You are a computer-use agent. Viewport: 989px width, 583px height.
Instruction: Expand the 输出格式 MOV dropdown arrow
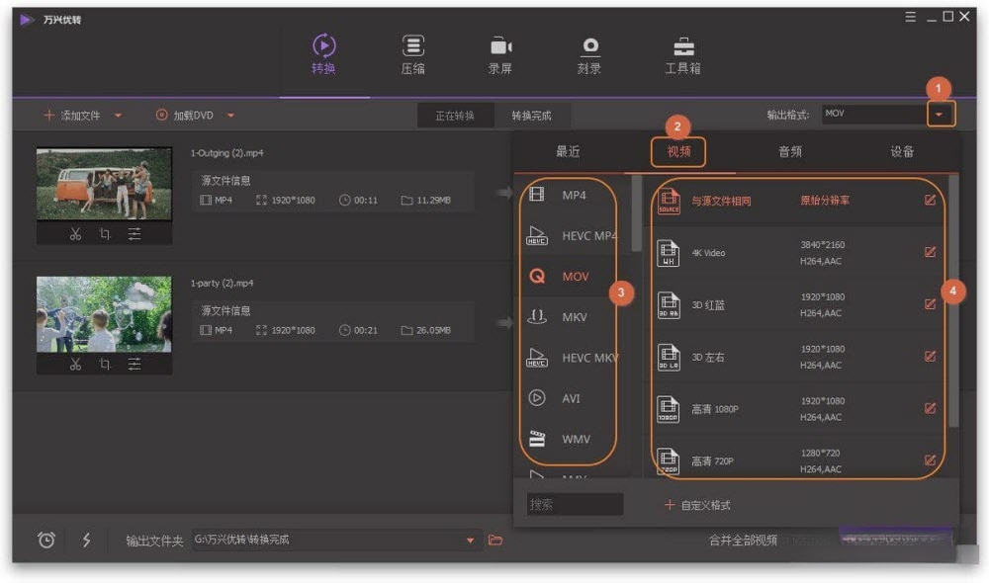click(x=940, y=114)
